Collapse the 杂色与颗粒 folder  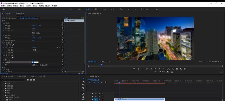click(x=3, y=95)
